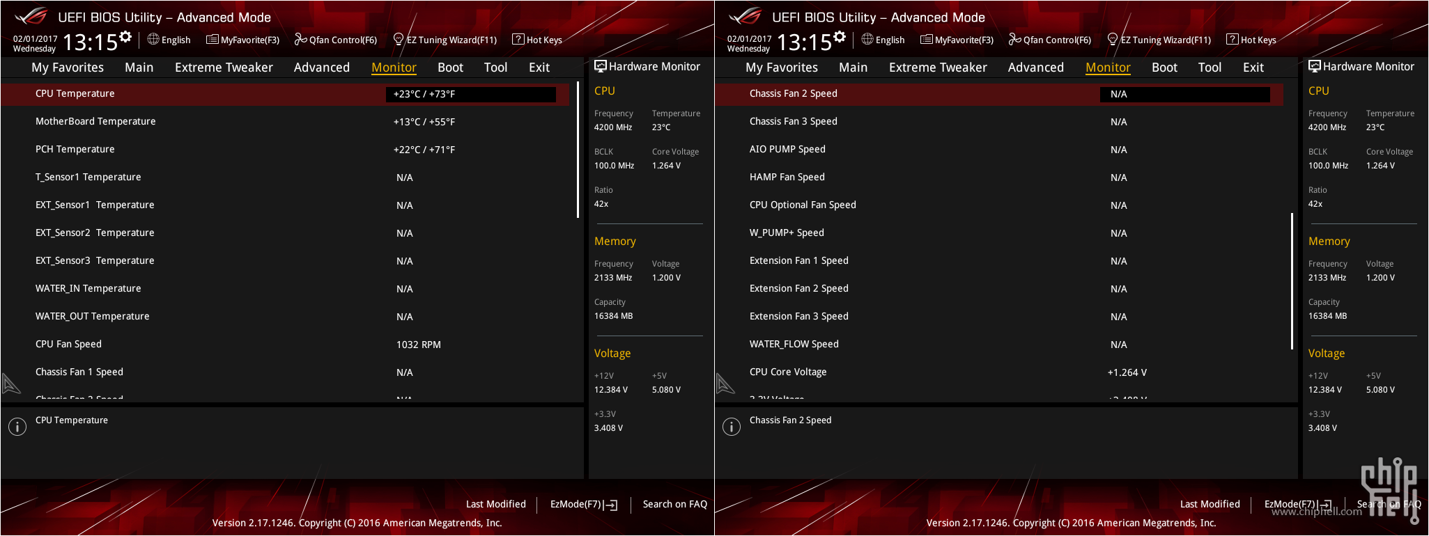This screenshot has width=1429, height=536.
Task: Select T_Sensor1 Temperature row
Action: 286,178
